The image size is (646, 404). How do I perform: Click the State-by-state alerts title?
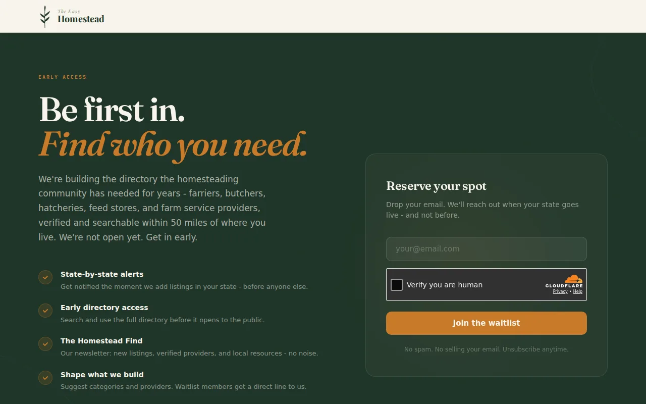tap(102, 274)
